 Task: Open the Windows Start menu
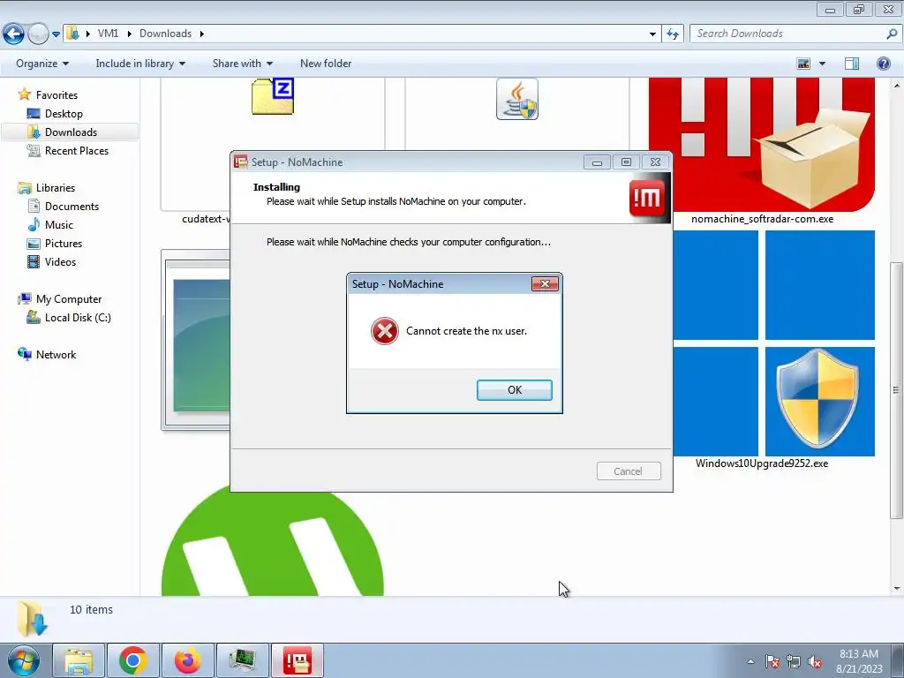24,660
